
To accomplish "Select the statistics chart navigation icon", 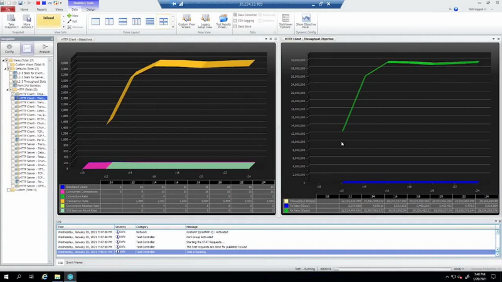I will tap(27, 49).
